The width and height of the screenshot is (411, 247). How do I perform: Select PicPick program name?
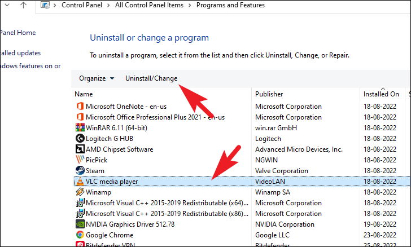[97, 160]
